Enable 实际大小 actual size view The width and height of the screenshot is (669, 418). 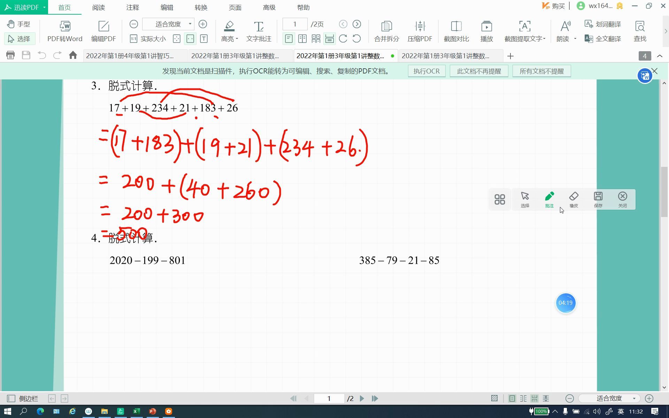click(148, 39)
